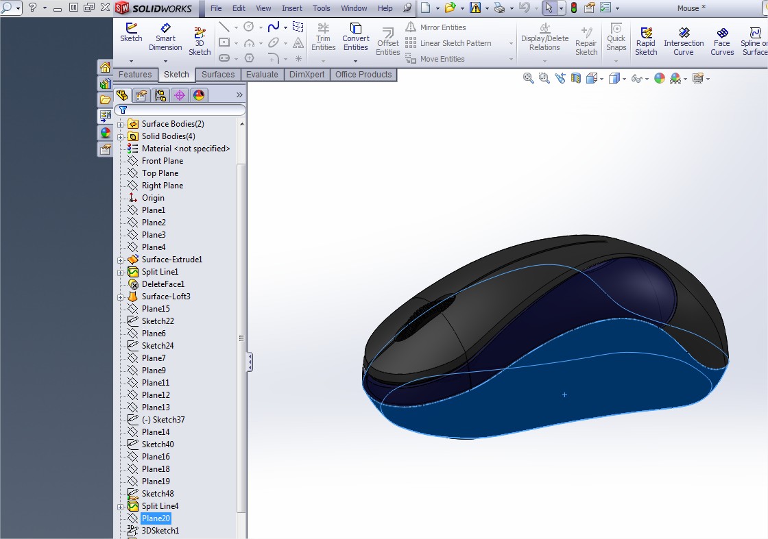Click Previous View icon
The image size is (768, 539).
(560, 78)
